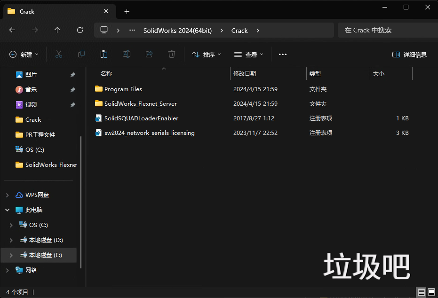438x298 pixels.
Task: Click the back navigation arrow
Action: [x=12, y=30]
